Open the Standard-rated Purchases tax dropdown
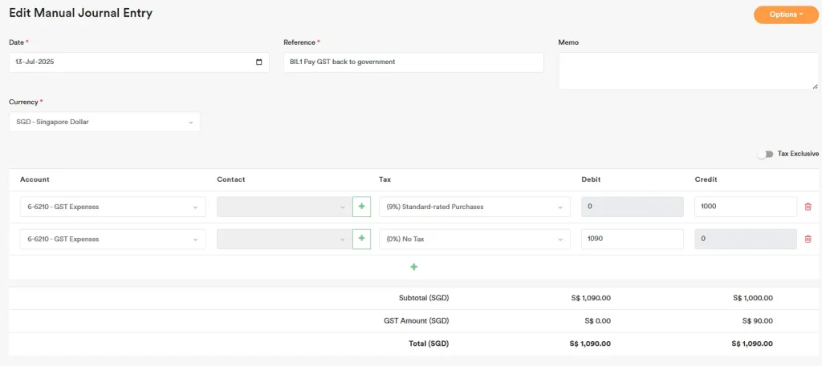Image resolution: width=822 pixels, height=366 pixels. [x=474, y=207]
